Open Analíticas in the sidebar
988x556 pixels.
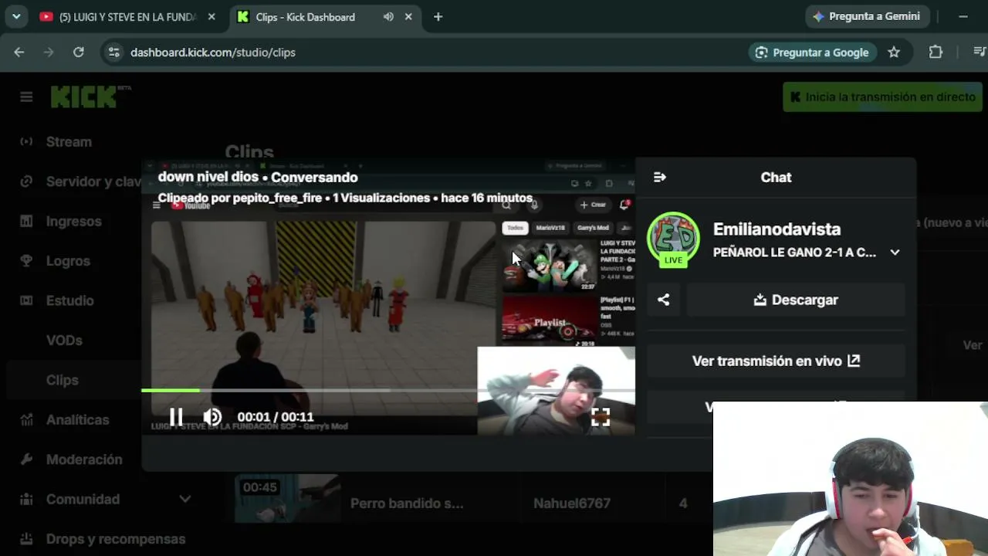click(x=77, y=420)
